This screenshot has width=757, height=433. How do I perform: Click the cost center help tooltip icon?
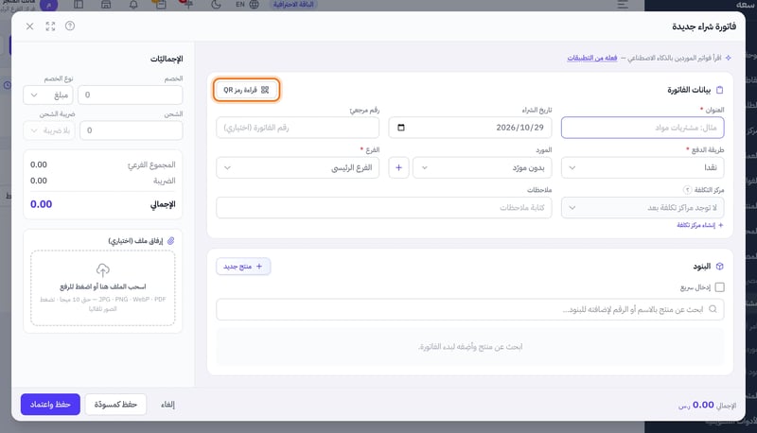click(687, 189)
